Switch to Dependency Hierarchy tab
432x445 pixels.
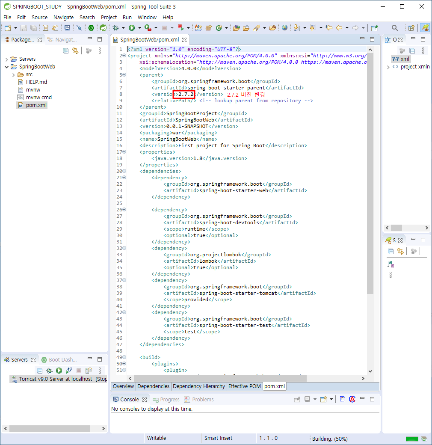pos(198,386)
